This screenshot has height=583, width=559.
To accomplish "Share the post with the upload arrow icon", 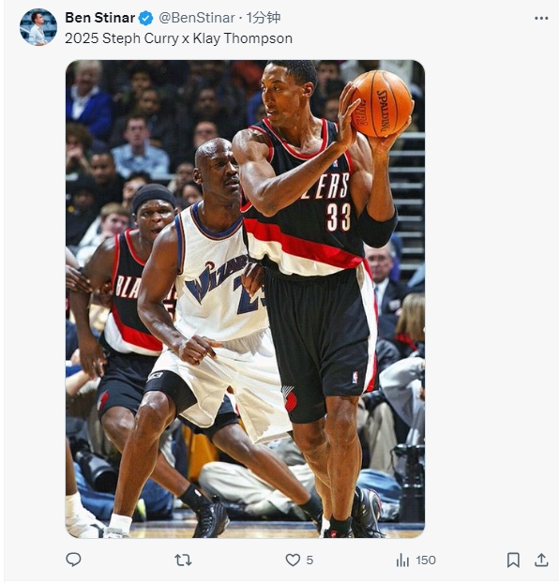I will (541, 560).
